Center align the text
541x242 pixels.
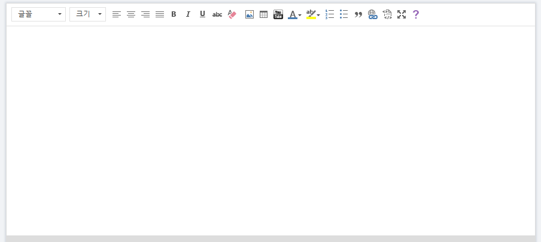(x=131, y=14)
